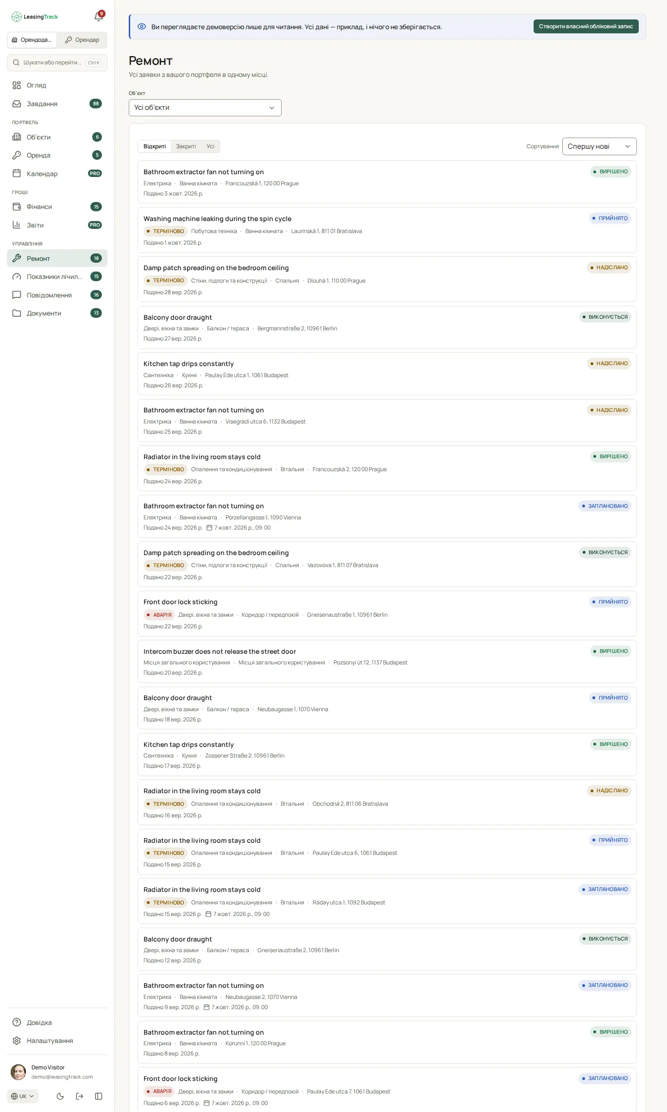Click ВИКОНУЄТЬСЯ status on Vazovova row
This screenshot has width=667, height=1112.
(605, 552)
